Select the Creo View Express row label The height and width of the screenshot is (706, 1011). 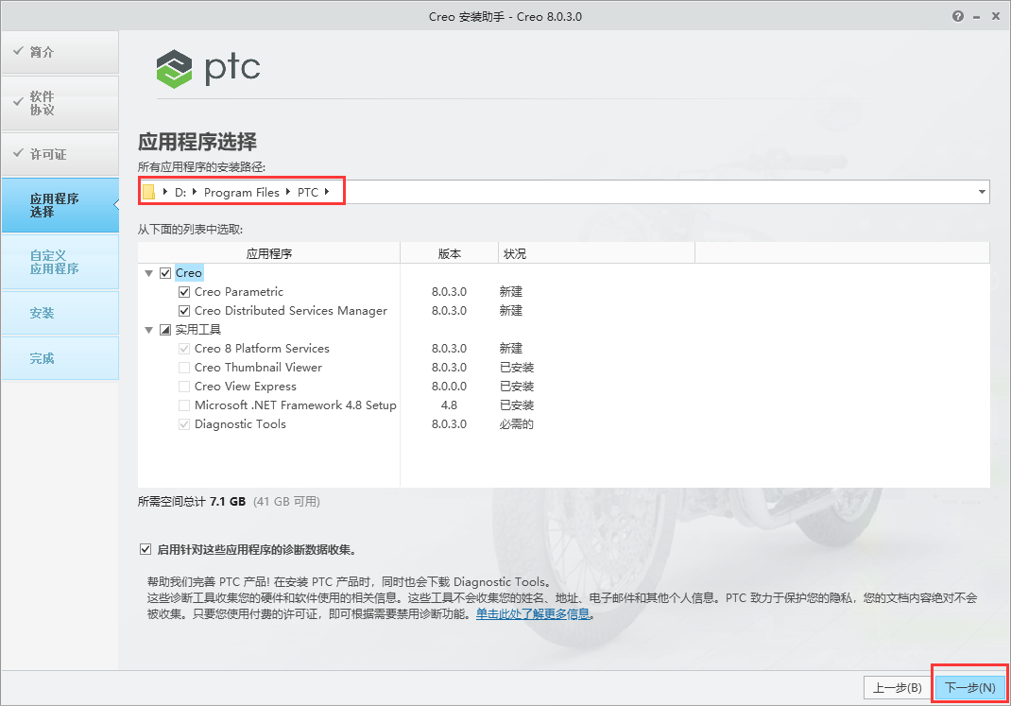[x=245, y=387]
